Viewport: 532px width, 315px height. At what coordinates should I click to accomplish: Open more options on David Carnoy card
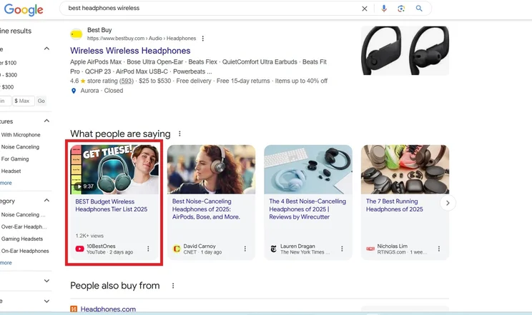(245, 249)
